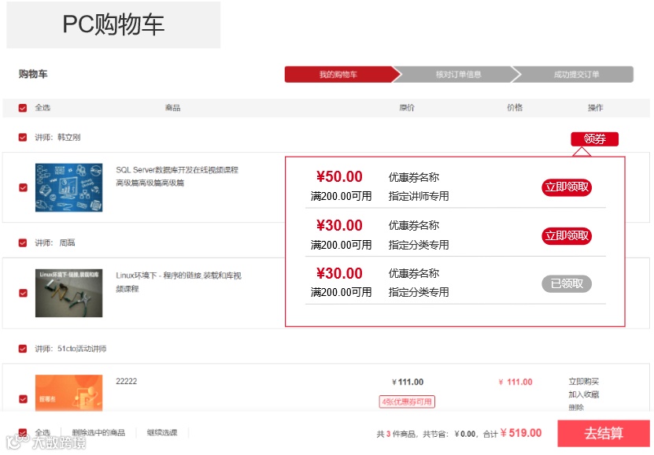This screenshot has height=455, width=654.
Task: Click the red ¥111.00 current price
Action: click(515, 382)
